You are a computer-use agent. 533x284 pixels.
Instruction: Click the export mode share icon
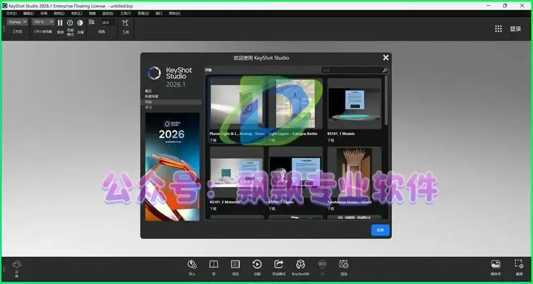(279, 264)
